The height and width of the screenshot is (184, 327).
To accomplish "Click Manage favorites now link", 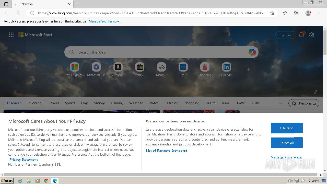I will [x=104, y=21].
